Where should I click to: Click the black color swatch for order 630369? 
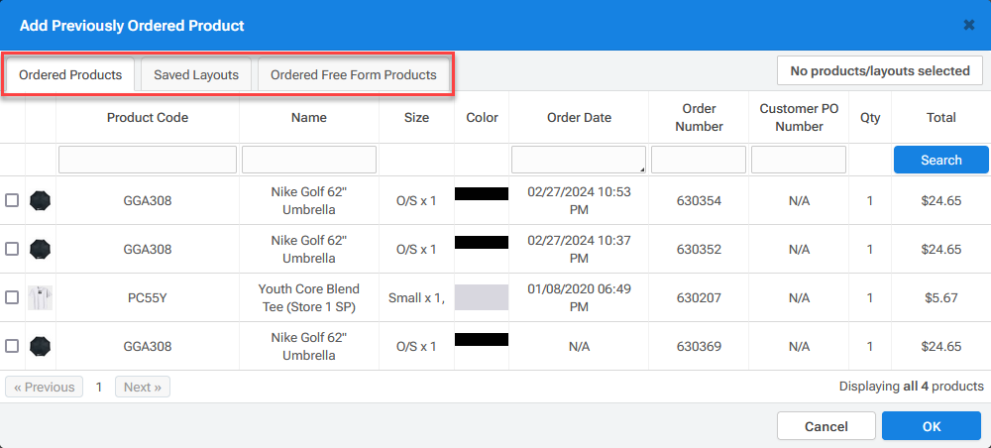pyautogui.click(x=482, y=339)
